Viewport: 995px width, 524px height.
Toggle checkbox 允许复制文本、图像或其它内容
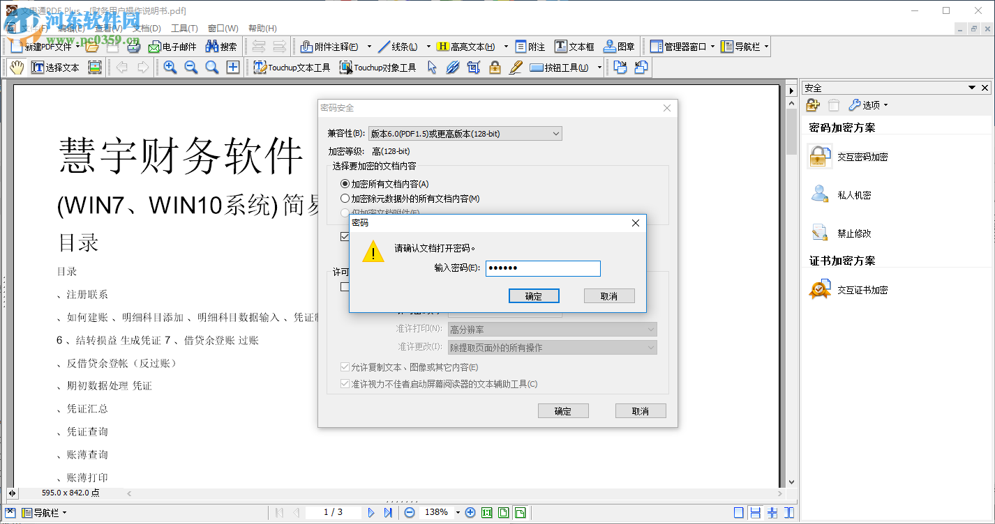pos(345,367)
